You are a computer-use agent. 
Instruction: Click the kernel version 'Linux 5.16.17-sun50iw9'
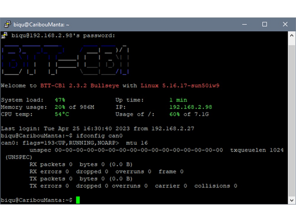[180, 85]
